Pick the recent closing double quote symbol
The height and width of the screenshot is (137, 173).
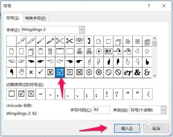click(x=137, y=94)
